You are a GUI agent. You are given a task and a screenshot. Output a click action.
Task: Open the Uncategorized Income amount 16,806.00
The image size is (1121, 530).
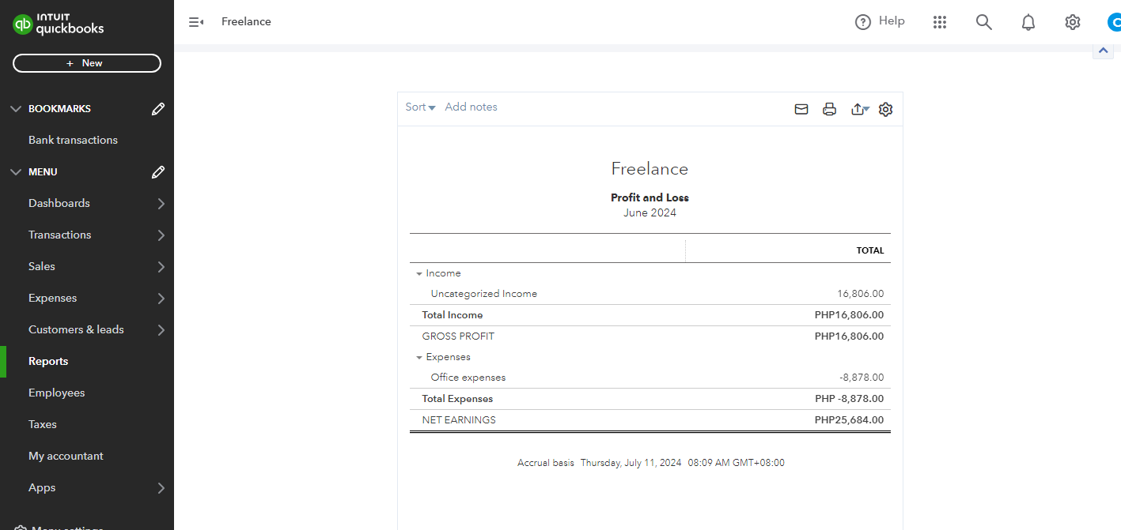tap(860, 294)
